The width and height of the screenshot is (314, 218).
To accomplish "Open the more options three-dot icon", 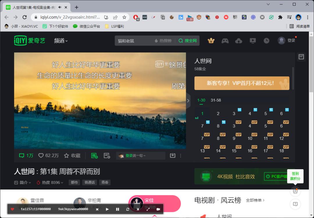I will (x=181, y=156).
